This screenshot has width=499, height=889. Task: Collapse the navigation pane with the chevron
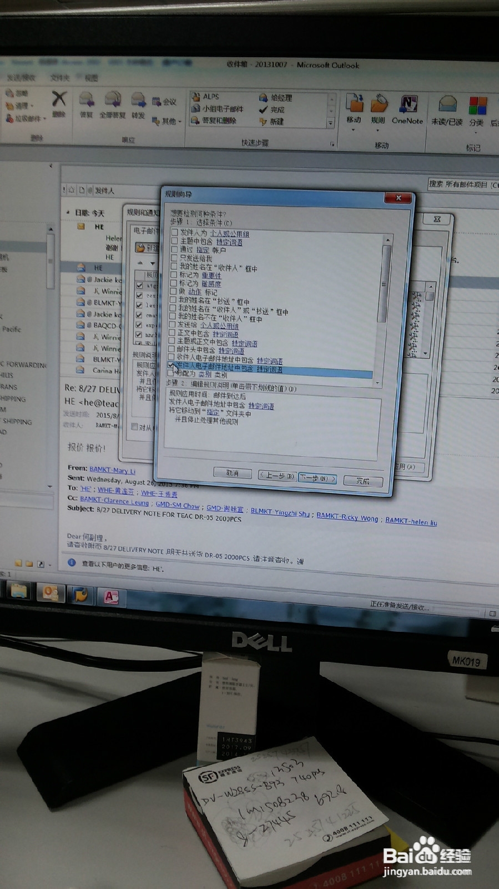[51, 165]
